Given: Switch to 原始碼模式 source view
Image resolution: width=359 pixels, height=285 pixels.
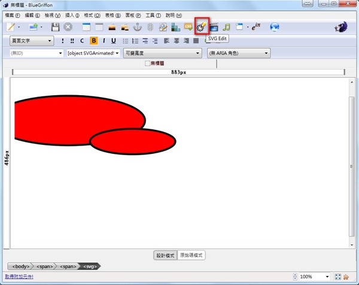Looking at the screenshot, I should click(191, 255).
